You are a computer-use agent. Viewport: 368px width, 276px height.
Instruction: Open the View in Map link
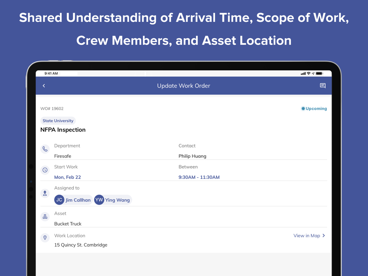click(x=307, y=236)
